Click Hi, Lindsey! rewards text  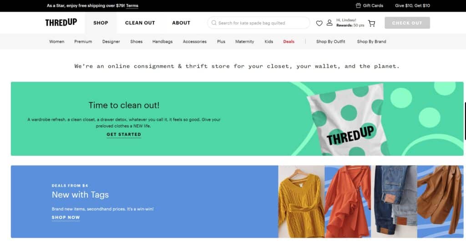(350, 23)
